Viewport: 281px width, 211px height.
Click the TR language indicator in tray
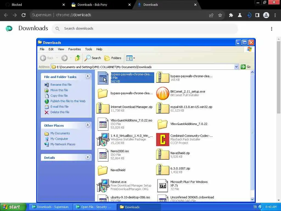[255, 207]
